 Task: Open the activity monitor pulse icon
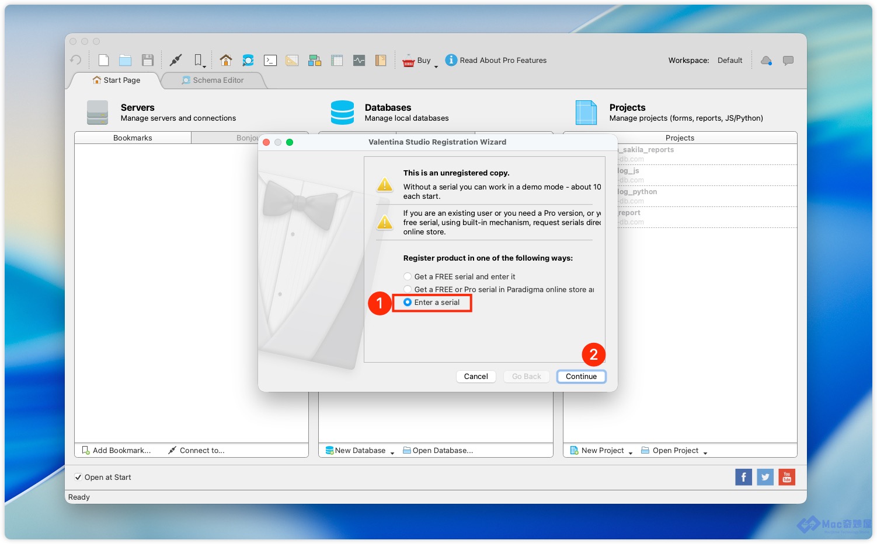coord(359,60)
